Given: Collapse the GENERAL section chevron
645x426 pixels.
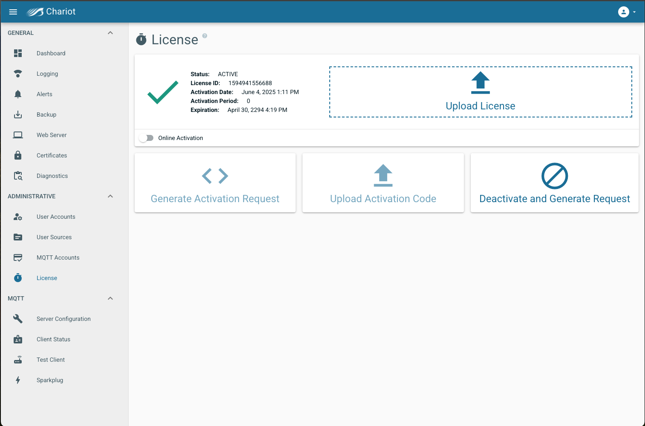Looking at the screenshot, I should [110, 33].
